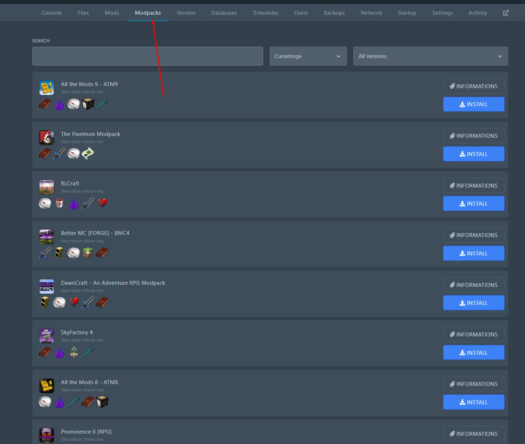
Task: Click the purple flame icon under RLCraft
Action: pos(74,204)
